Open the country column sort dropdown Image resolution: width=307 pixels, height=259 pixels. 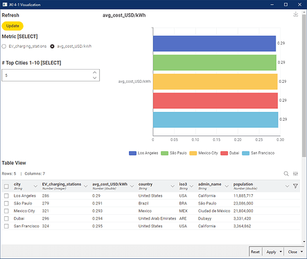(x=173, y=186)
